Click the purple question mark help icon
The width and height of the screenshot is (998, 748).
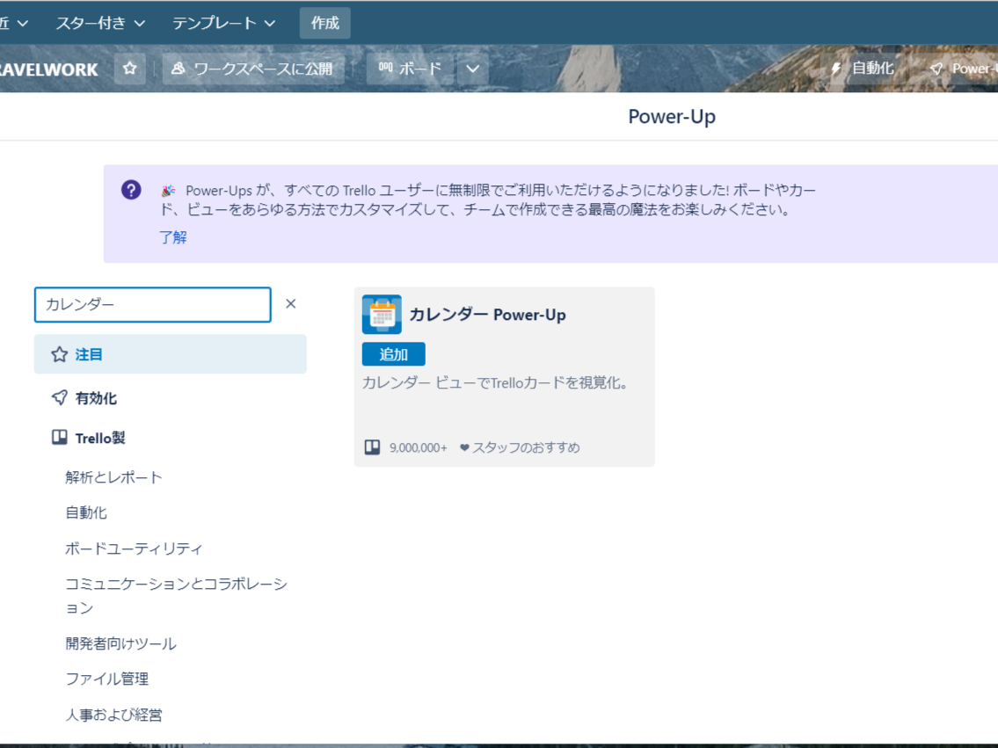coord(131,190)
